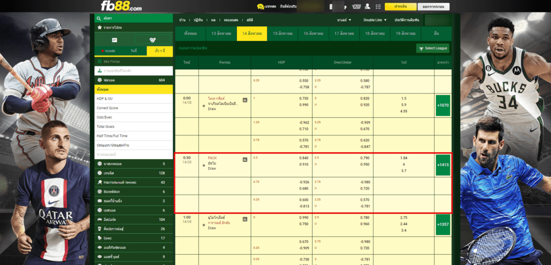Pick 1:00 match handicap odds 0.990
This screenshot has height=265, width=551.
(304, 218)
